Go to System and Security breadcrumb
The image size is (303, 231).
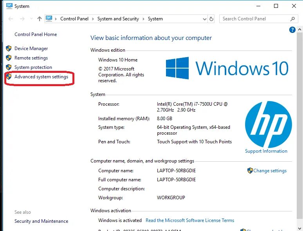coord(118,19)
